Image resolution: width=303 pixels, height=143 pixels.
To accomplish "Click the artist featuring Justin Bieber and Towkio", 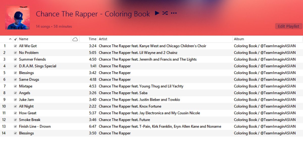I will (139, 100).
